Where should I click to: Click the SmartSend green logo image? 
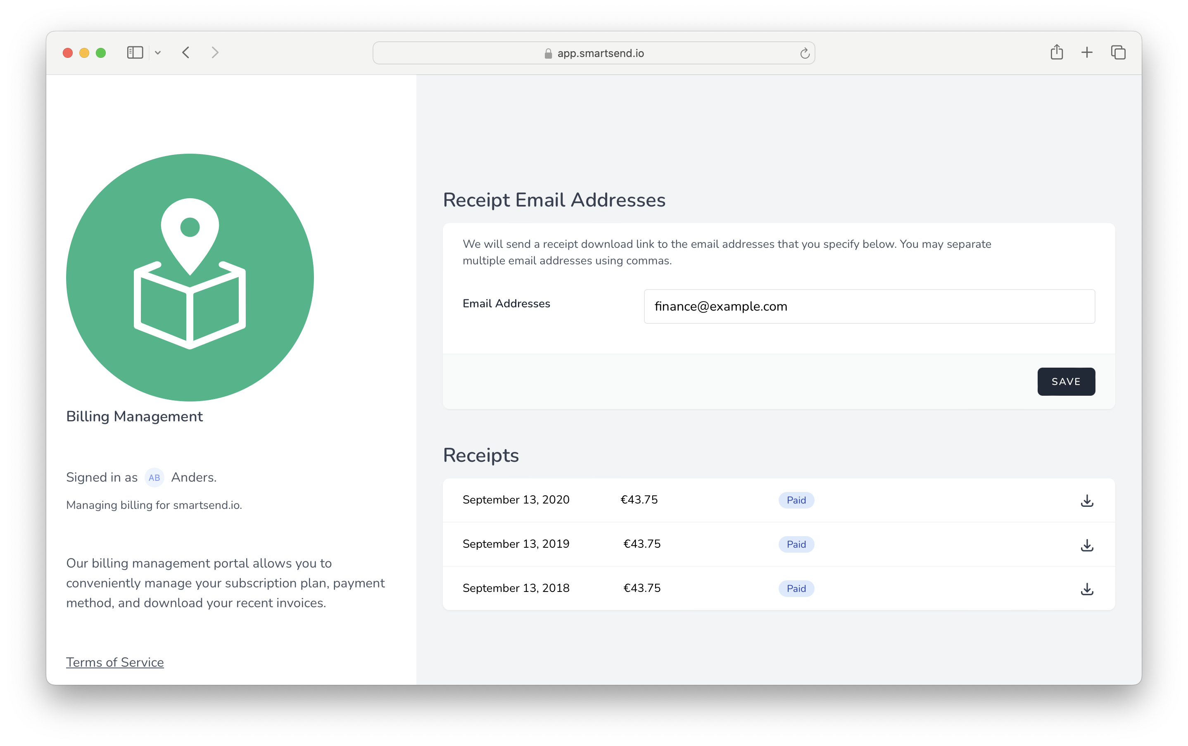190,277
